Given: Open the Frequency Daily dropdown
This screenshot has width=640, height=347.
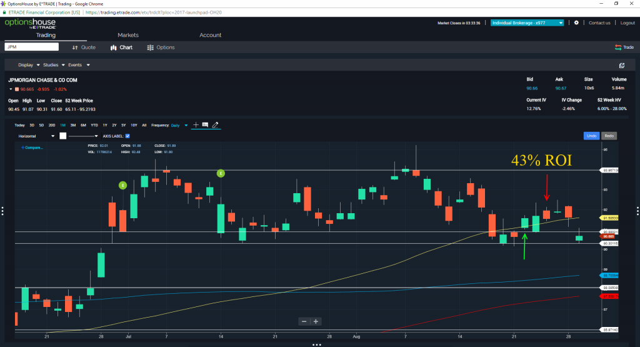Looking at the screenshot, I should pyautogui.click(x=179, y=125).
